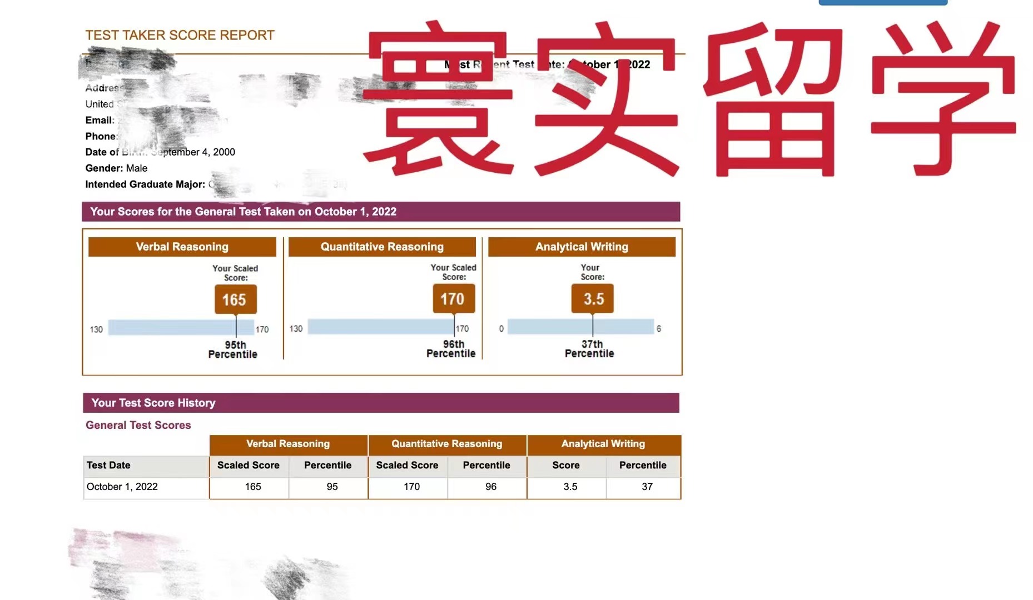Screen dimensions: 1033x600
Task: Click the "General Test Scores" subheading
Action: pyautogui.click(x=138, y=425)
